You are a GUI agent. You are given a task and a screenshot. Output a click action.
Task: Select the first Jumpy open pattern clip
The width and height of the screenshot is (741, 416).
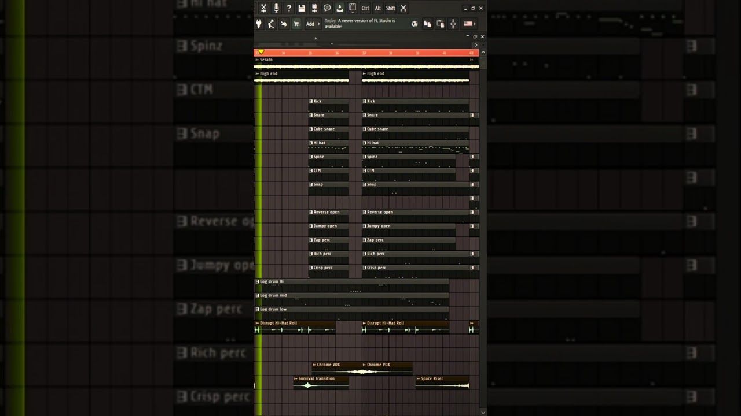(x=328, y=230)
